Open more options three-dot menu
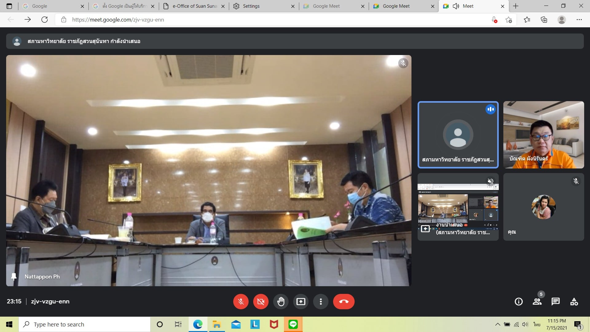The height and width of the screenshot is (332, 590). click(x=321, y=302)
